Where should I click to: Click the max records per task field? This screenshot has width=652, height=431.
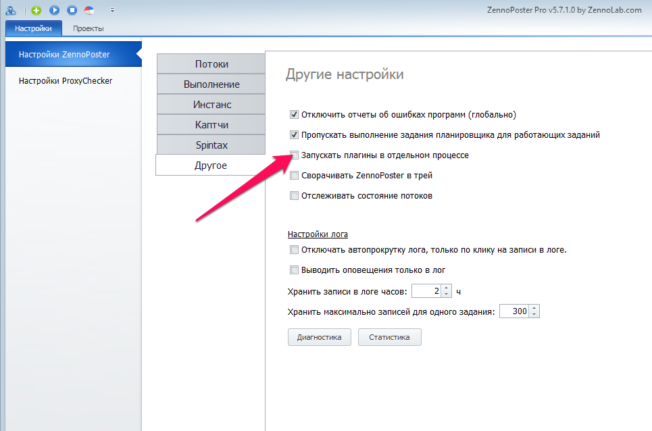click(x=514, y=311)
